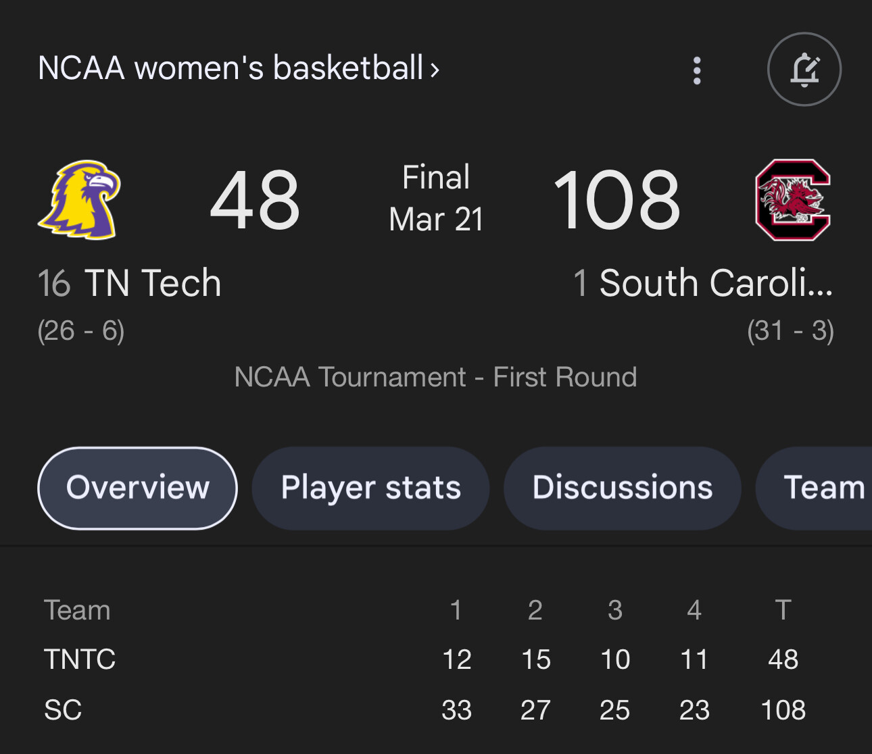Click South Carolina's final score of 108
The image size is (872, 754).
click(616, 200)
